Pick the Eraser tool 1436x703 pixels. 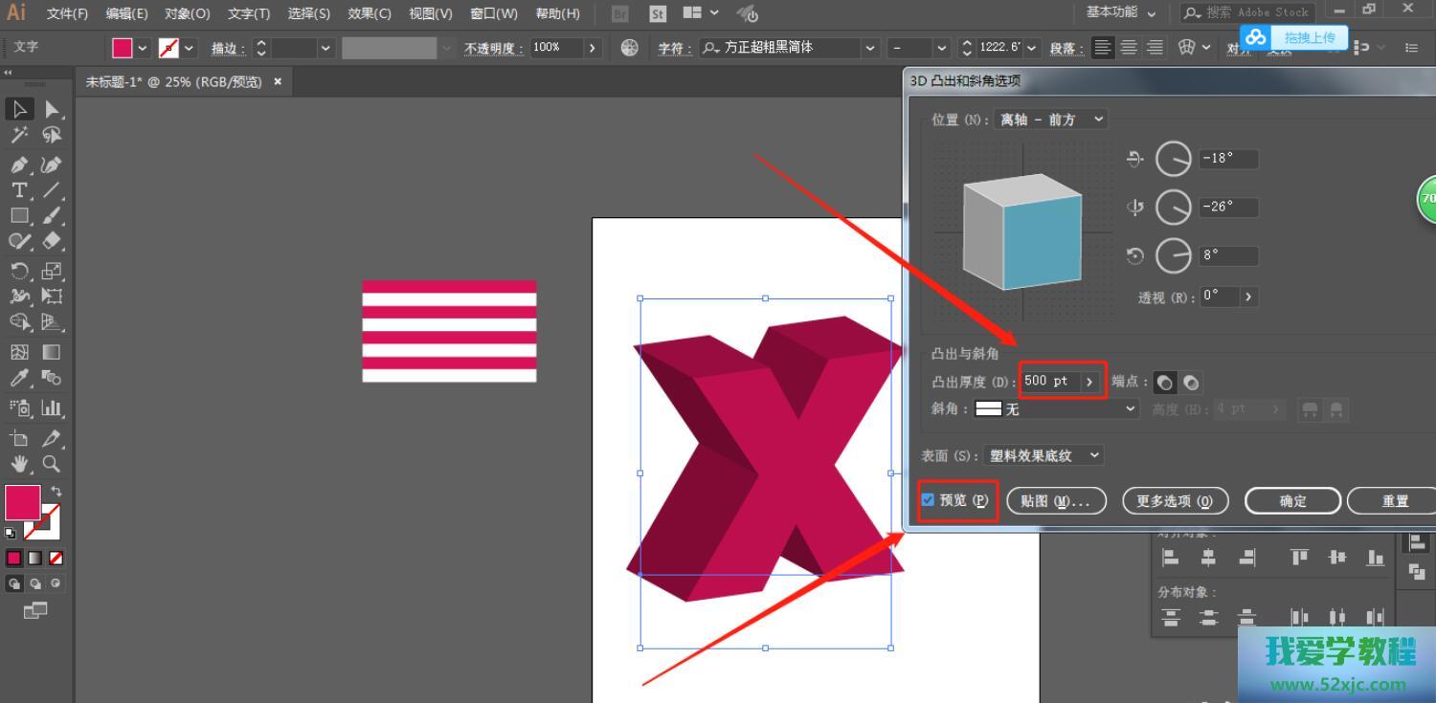tap(52, 241)
